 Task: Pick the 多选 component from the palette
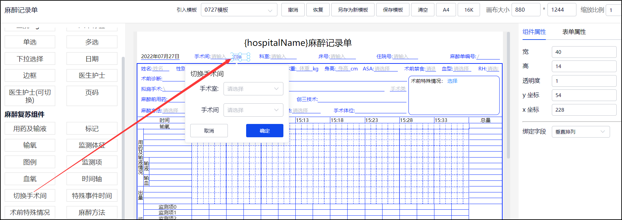click(x=92, y=42)
